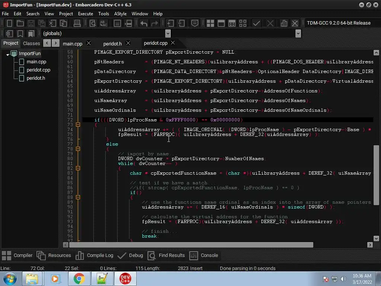Switch to the peridot.h editor tab
The height and width of the screenshot is (286, 381).
click(112, 44)
